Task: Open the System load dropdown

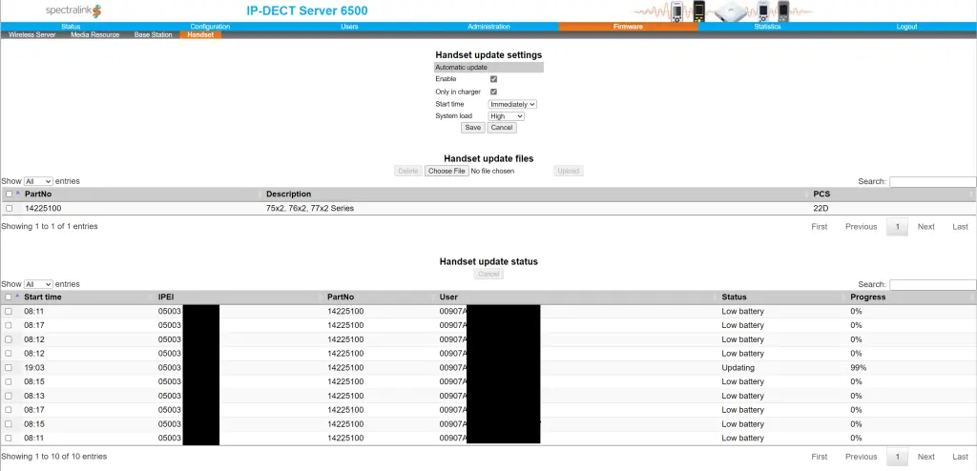Action: click(506, 116)
